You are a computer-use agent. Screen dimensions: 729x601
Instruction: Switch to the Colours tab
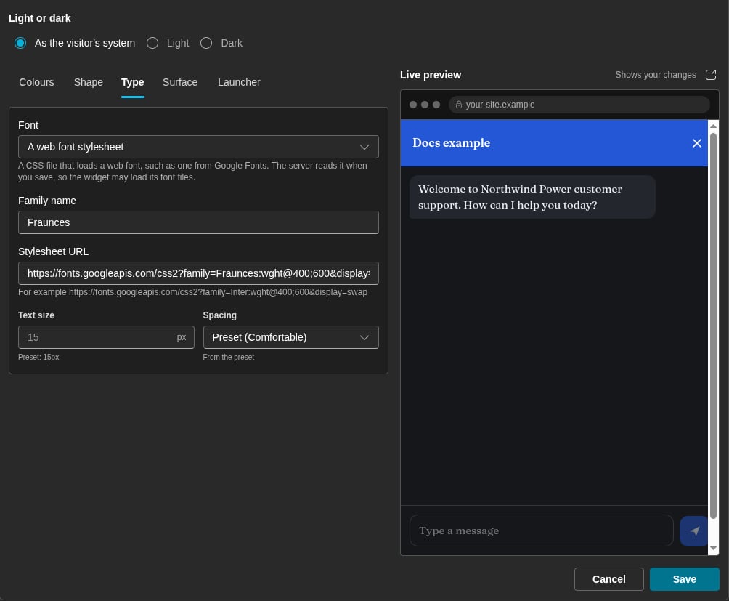click(36, 82)
